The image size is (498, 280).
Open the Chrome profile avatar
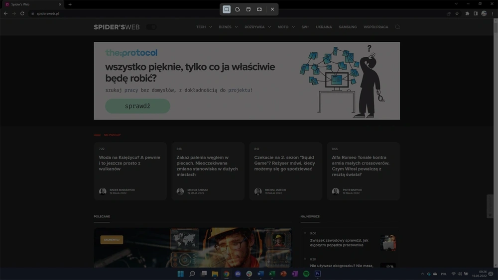(x=484, y=13)
